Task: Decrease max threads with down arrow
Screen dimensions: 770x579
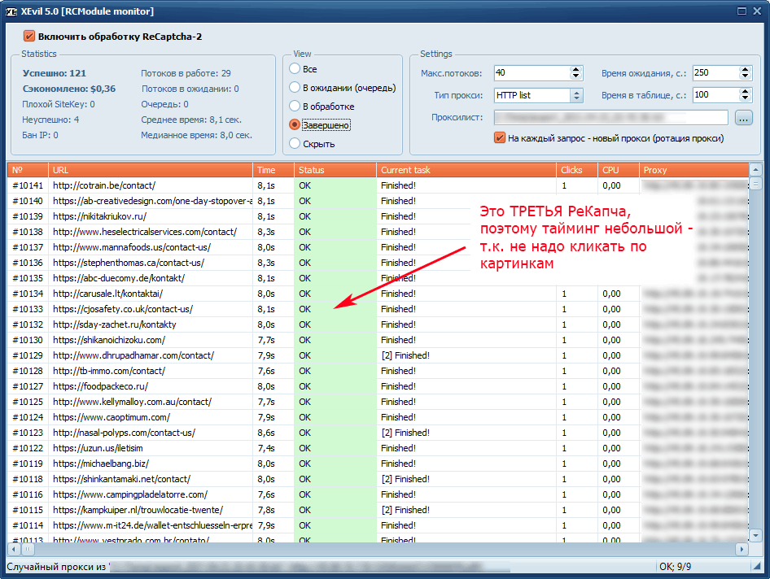Action: pyautogui.click(x=576, y=76)
